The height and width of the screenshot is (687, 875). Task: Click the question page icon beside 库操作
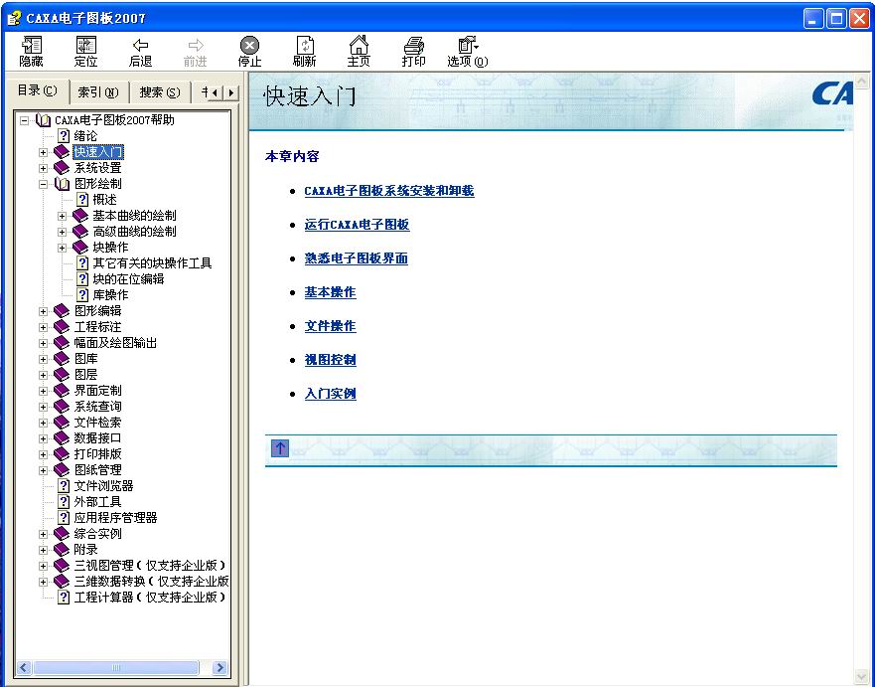82,295
